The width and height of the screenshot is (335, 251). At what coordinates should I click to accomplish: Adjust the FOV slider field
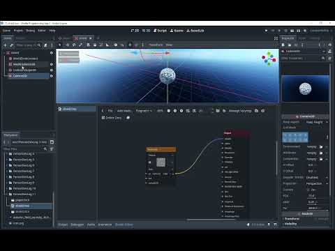click(318, 196)
